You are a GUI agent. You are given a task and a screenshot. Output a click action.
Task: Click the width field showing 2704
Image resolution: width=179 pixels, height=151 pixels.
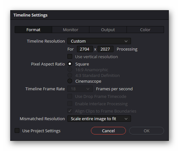[85, 49]
